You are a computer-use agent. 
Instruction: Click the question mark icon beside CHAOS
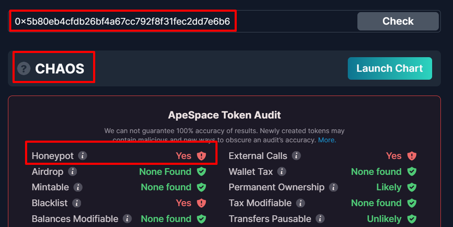pos(24,68)
